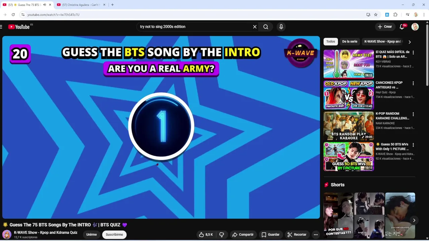Go to YouTube home via the logo
The height and width of the screenshot is (241, 429).
click(19, 27)
